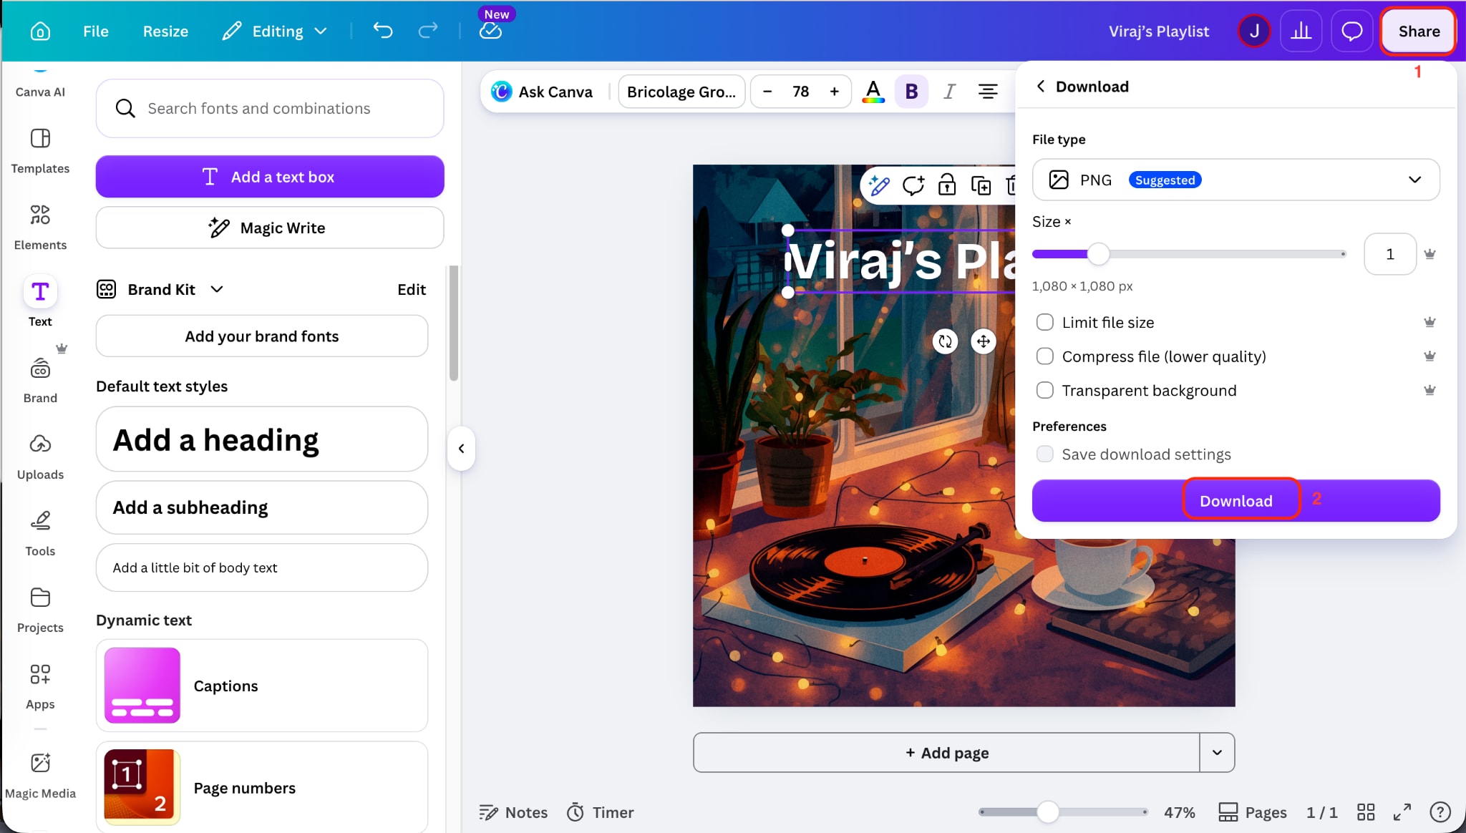1466x833 pixels.
Task: Add comment from floating toolbar
Action: pos(913,185)
